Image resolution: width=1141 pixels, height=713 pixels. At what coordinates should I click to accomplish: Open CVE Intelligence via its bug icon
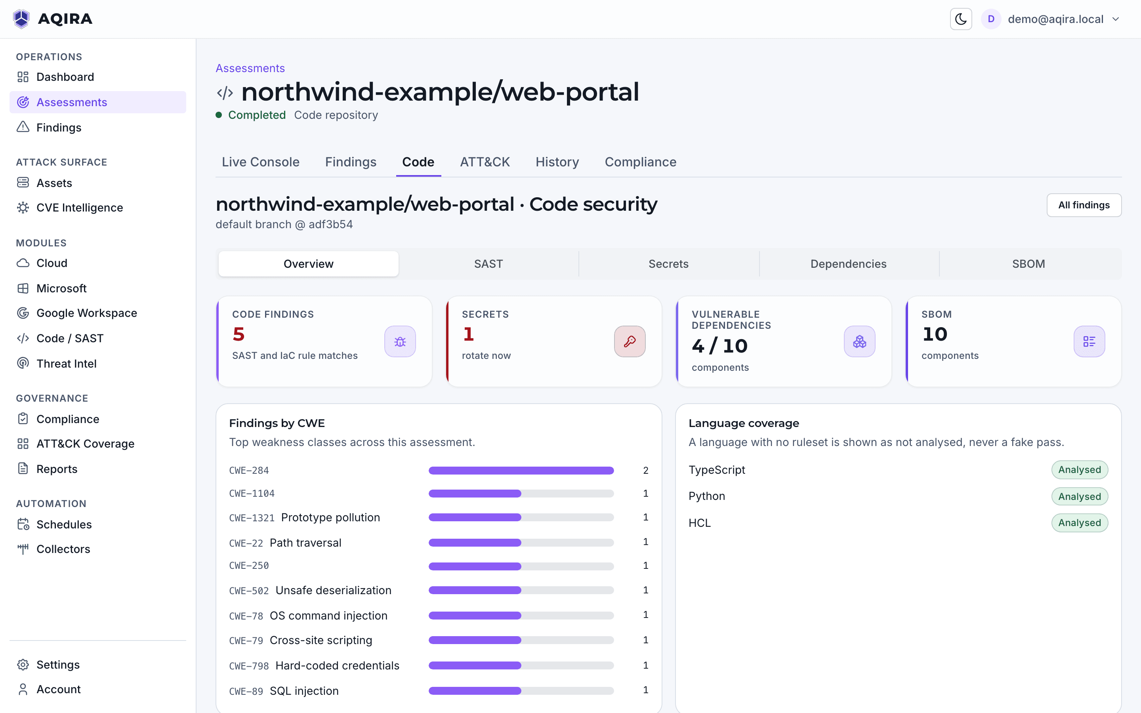coord(23,208)
